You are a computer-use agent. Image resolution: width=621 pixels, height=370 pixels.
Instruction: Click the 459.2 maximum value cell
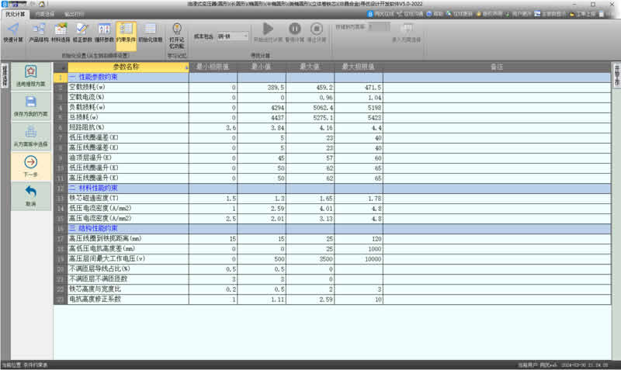point(310,88)
